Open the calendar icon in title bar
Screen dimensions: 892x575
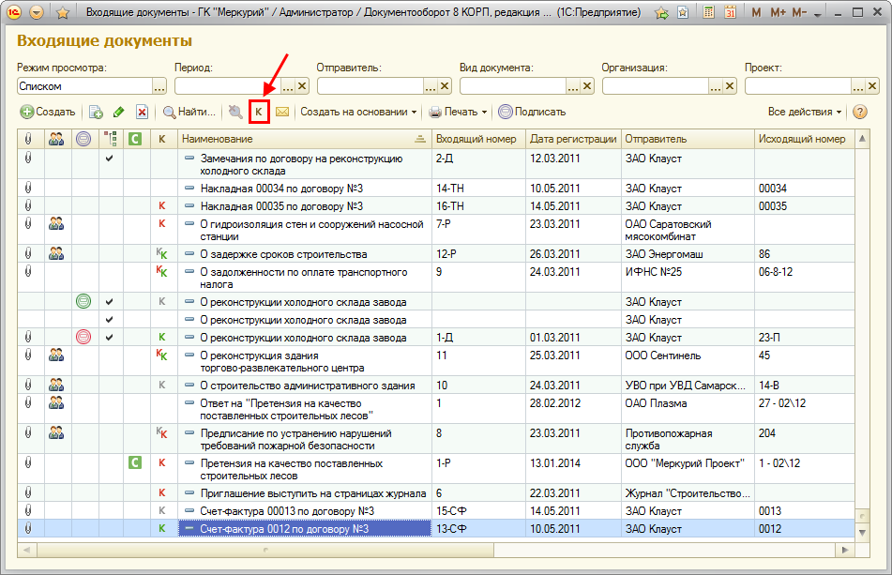coord(731,13)
